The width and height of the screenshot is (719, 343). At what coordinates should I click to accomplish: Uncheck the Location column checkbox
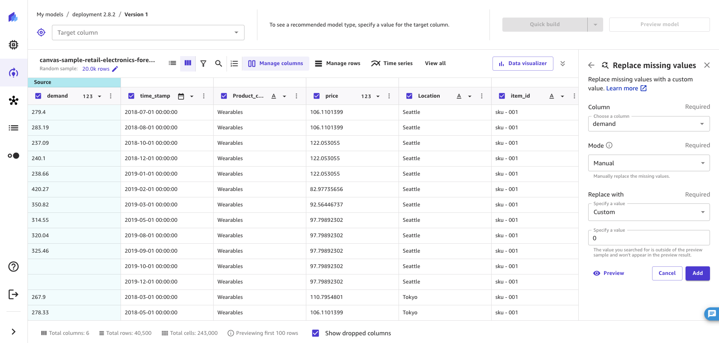coord(409,96)
